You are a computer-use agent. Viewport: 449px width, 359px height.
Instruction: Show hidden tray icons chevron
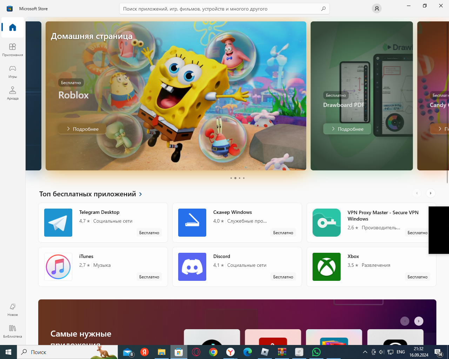[365, 352]
